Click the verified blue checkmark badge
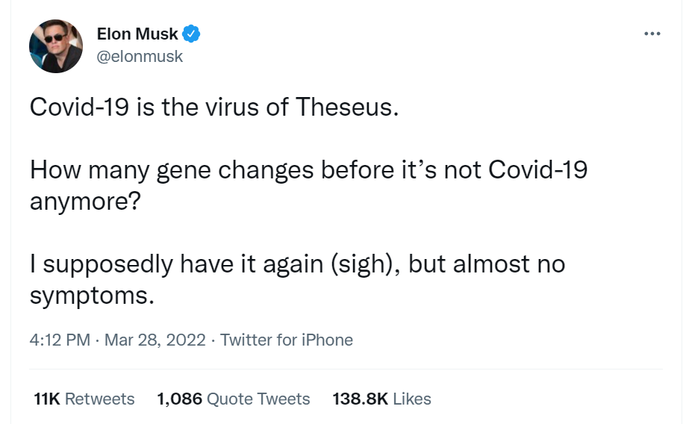 [192, 34]
